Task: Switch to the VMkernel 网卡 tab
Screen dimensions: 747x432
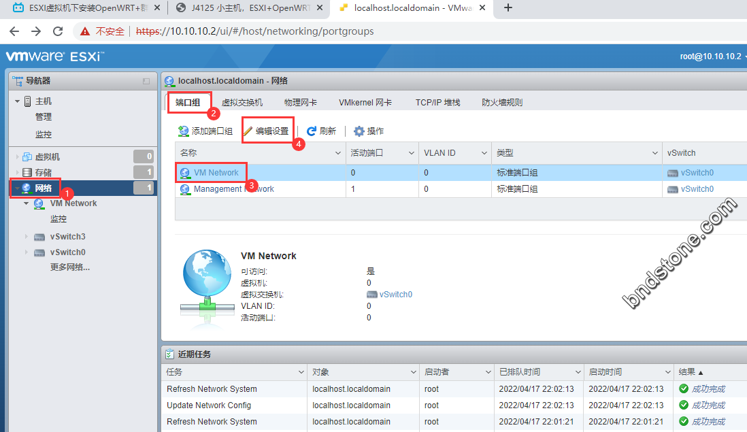Action: pyautogui.click(x=365, y=103)
